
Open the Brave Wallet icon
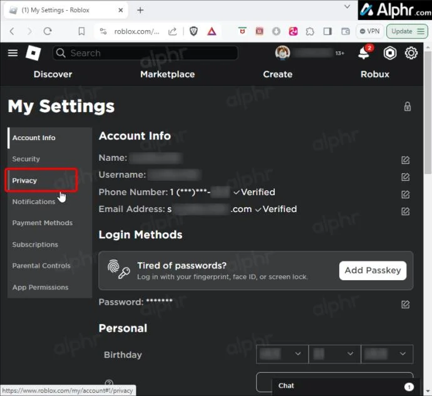point(345,31)
